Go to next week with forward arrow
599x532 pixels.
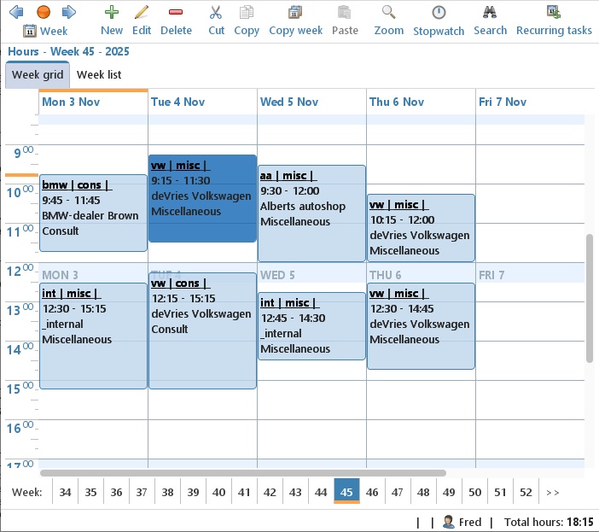pyautogui.click(x=69, y=12)
